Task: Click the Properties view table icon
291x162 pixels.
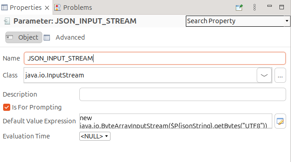Action: coord(4,8)
